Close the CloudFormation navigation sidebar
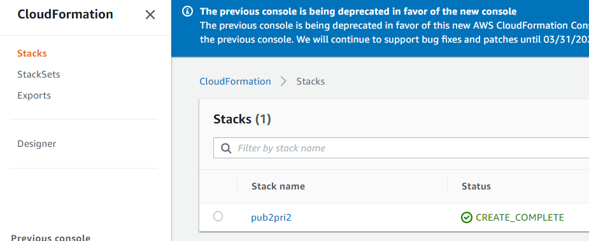This screenshot has height=241, width=589. [150, 15]
